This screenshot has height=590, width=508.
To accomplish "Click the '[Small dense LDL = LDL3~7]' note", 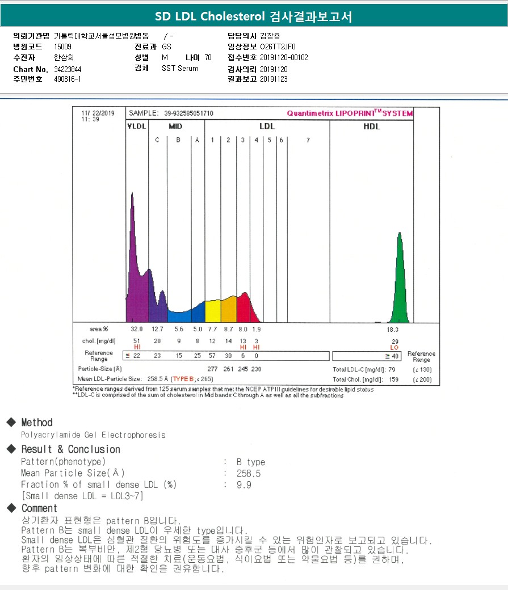I will (82, 496).
